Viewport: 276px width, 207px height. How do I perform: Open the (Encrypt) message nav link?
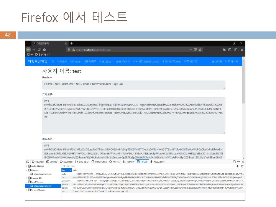(x=146, y=61)
